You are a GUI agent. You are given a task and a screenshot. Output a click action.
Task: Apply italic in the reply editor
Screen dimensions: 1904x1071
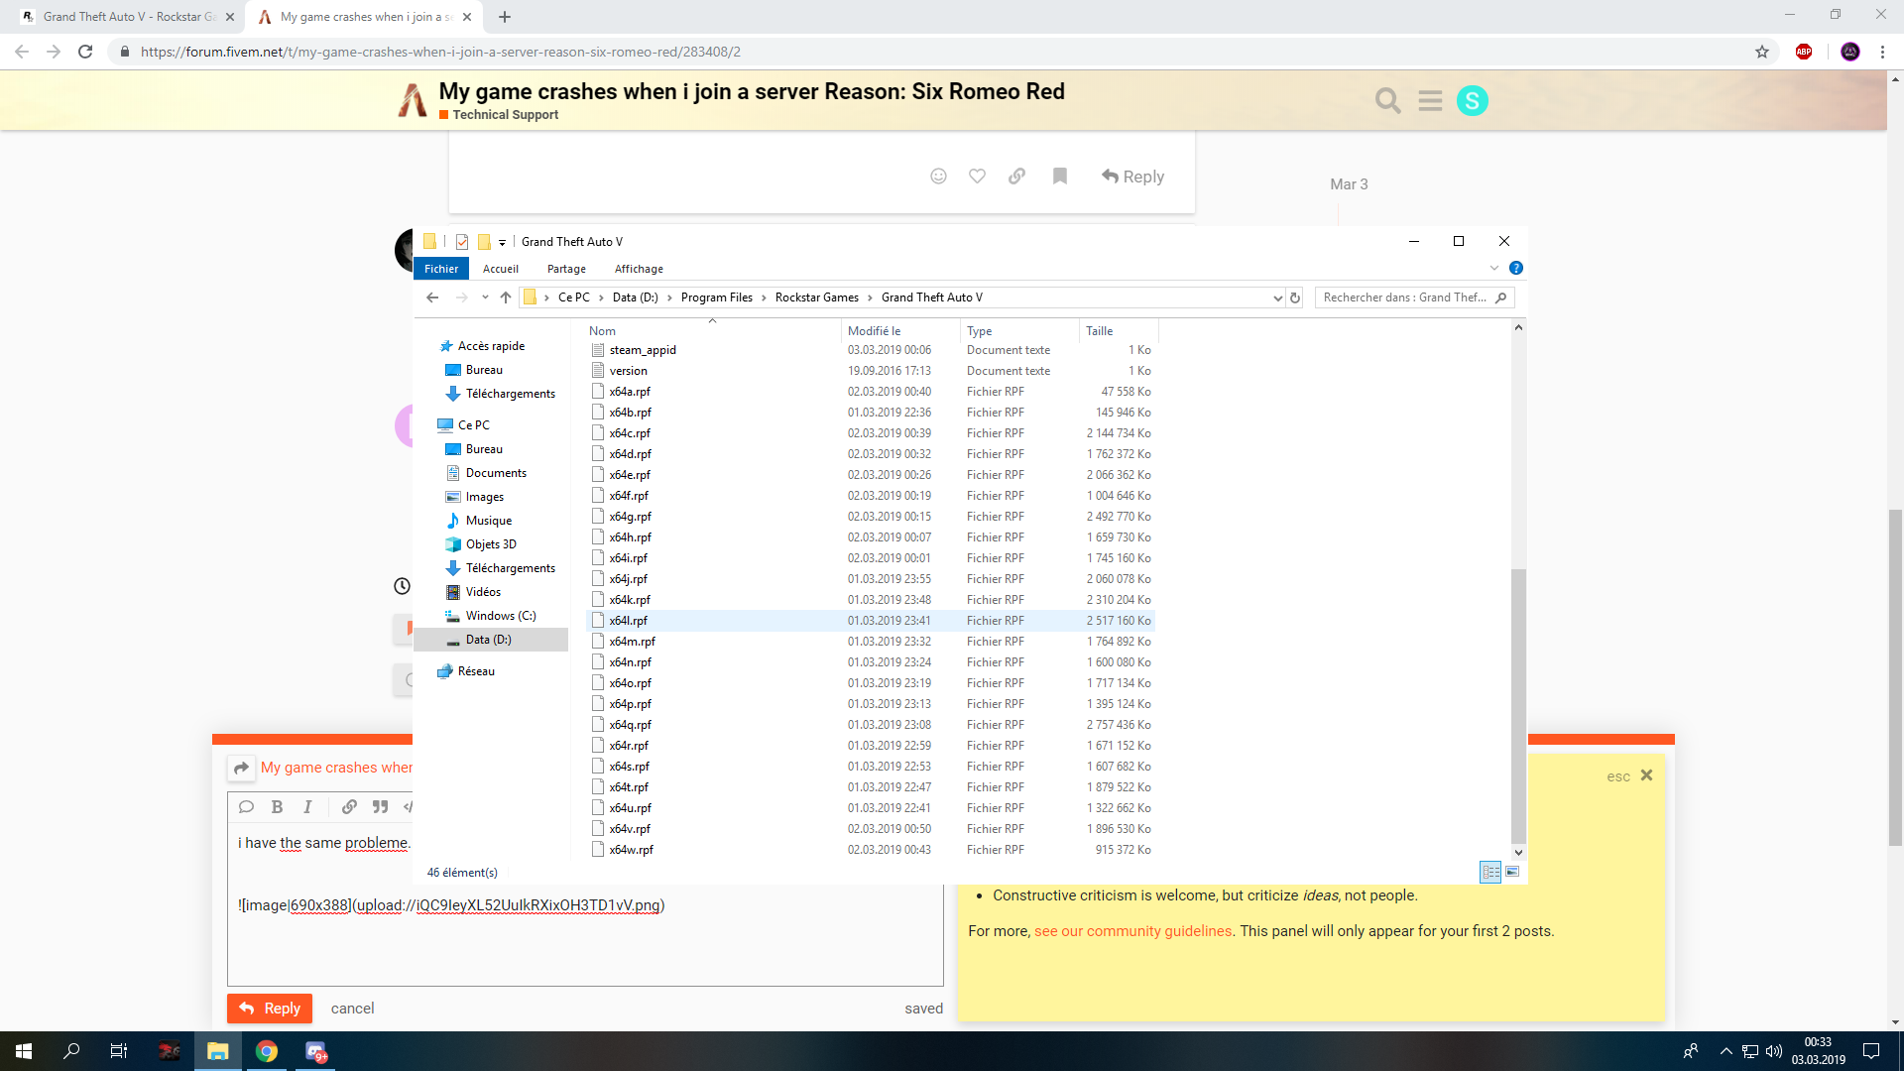tap(307, 807)
